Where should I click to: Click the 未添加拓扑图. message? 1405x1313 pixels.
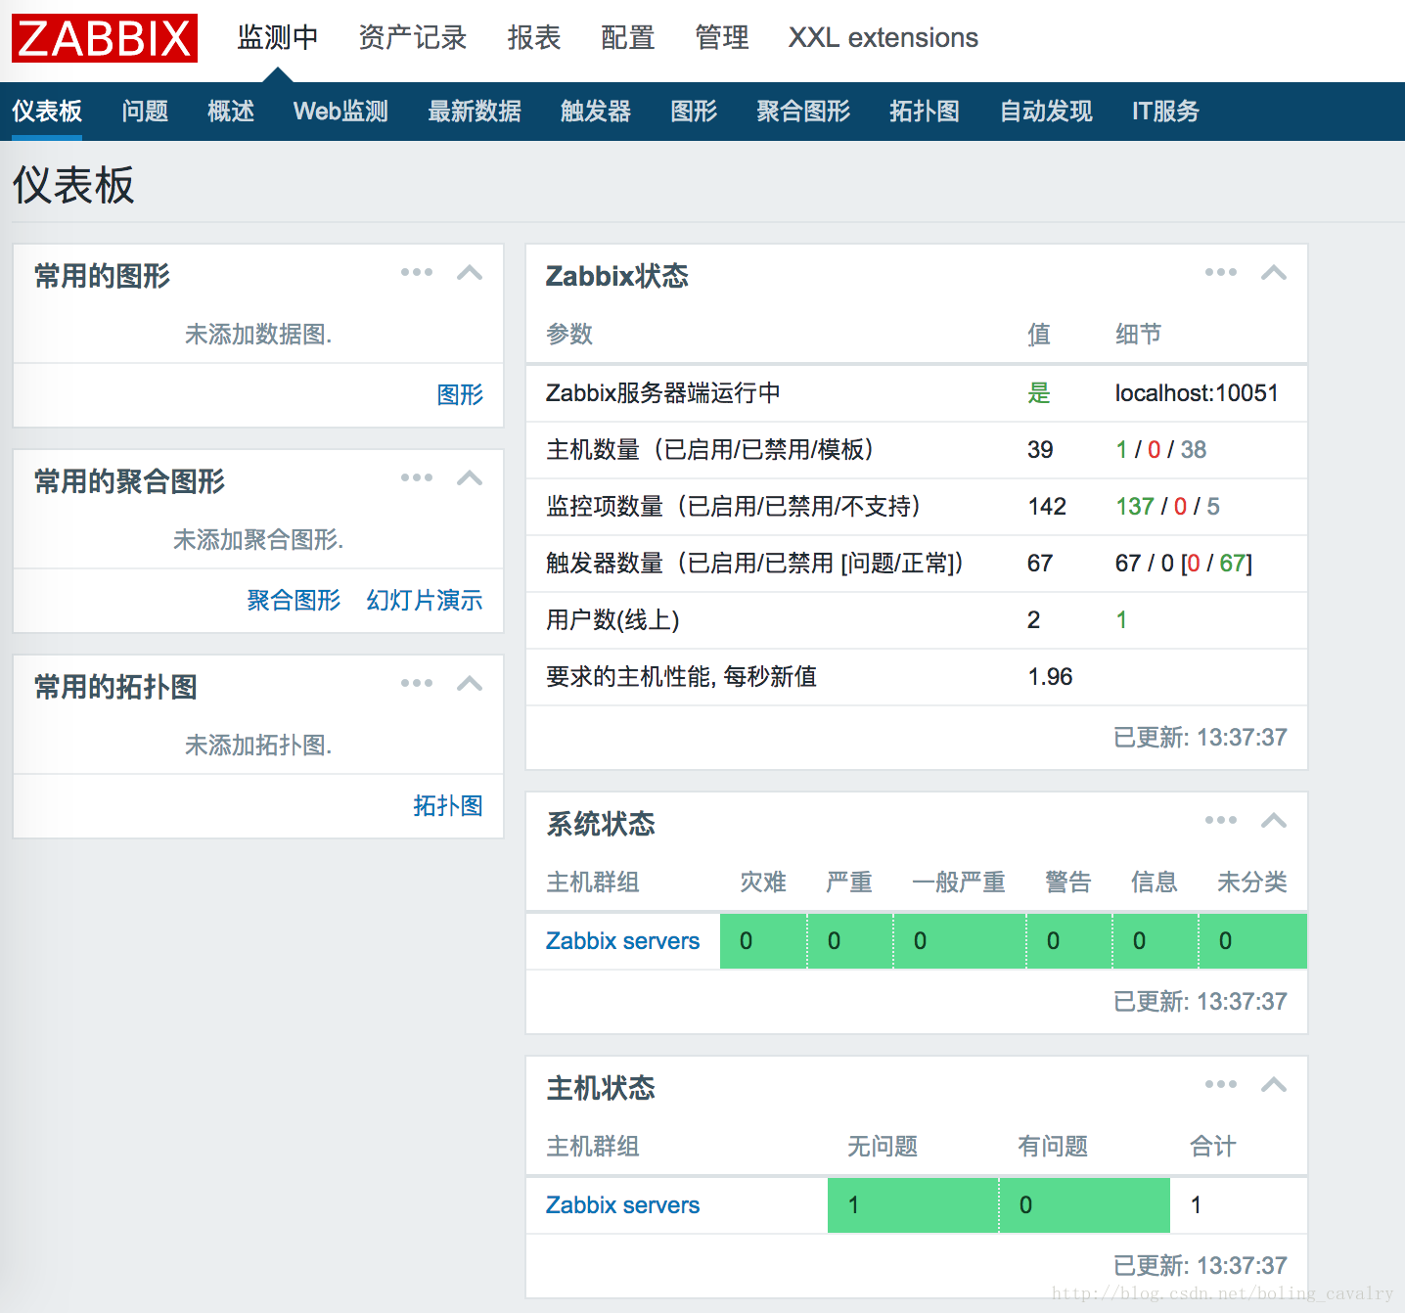click(x=258, y=746)
